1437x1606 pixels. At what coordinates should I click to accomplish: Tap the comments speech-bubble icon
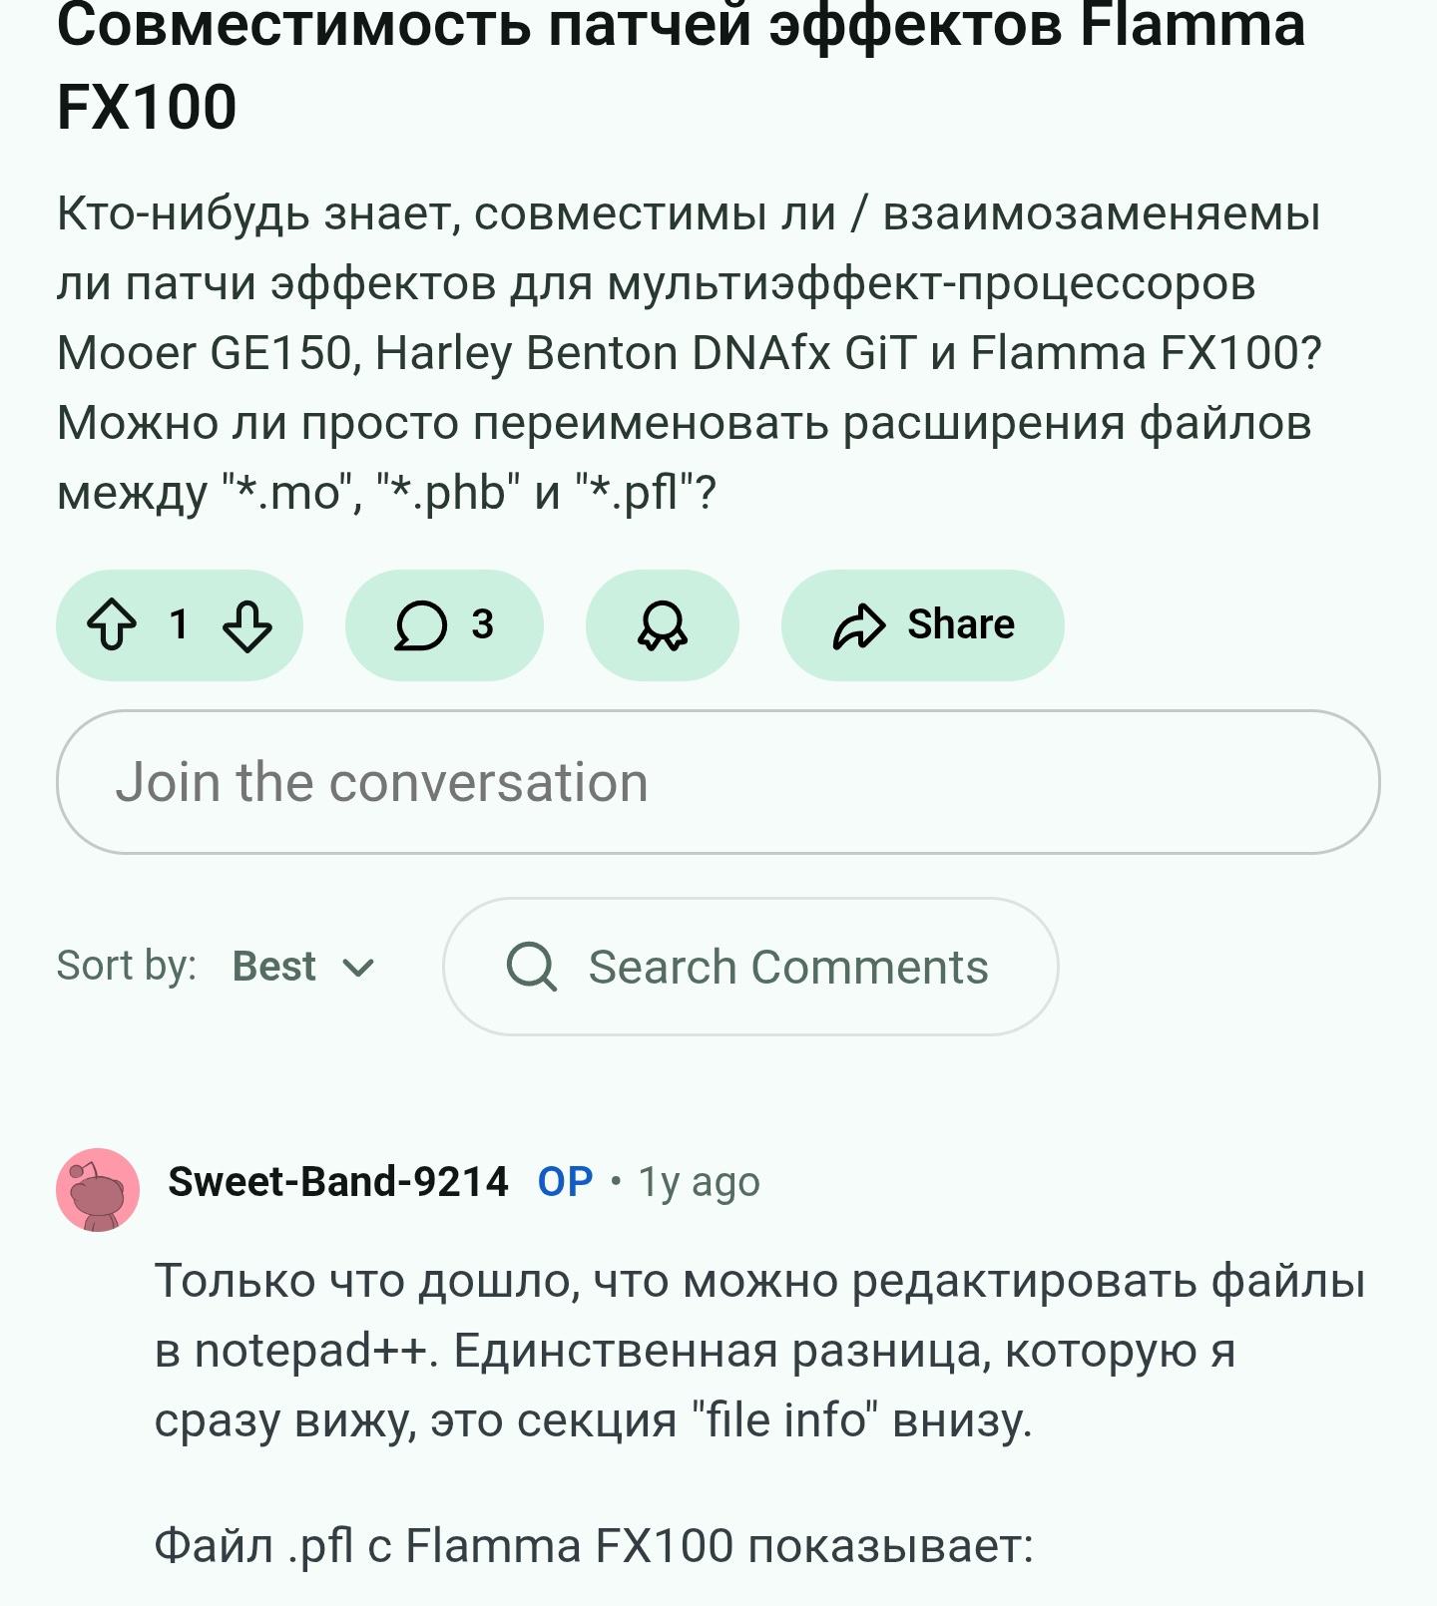pos(420,625)
